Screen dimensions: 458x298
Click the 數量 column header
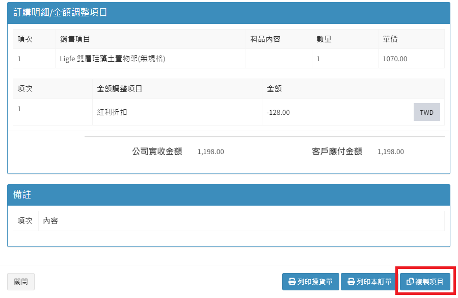(x=324, y=39)
